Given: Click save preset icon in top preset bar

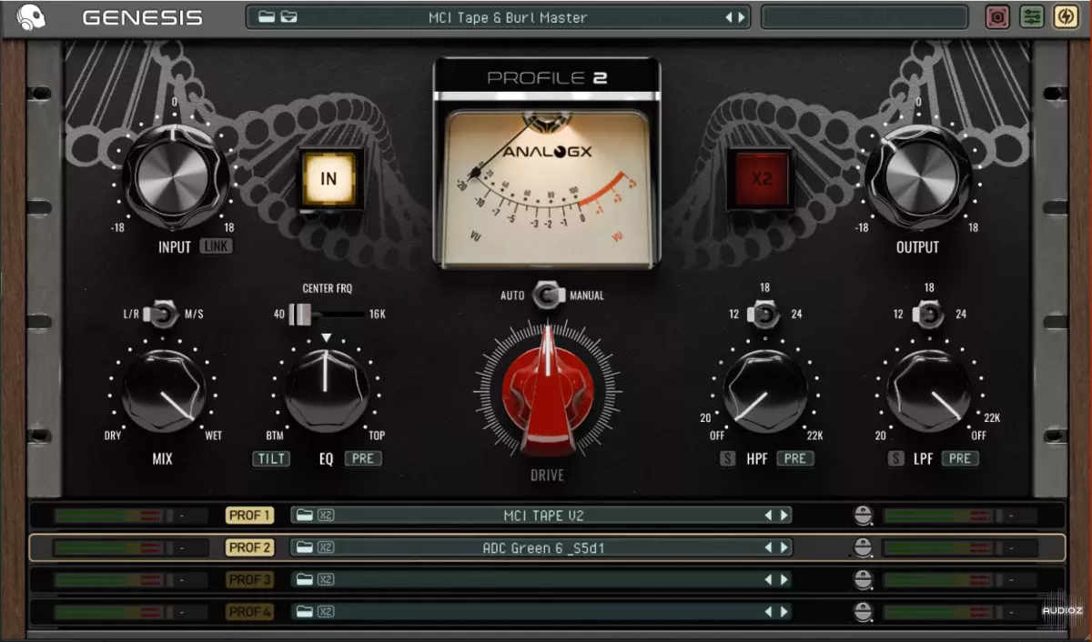Looking at the screenshot, I should (x=288, y=17).
